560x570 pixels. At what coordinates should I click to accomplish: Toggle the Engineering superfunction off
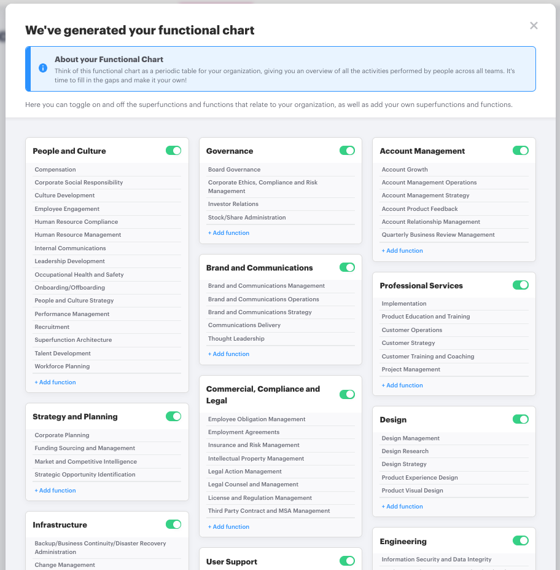521,540
